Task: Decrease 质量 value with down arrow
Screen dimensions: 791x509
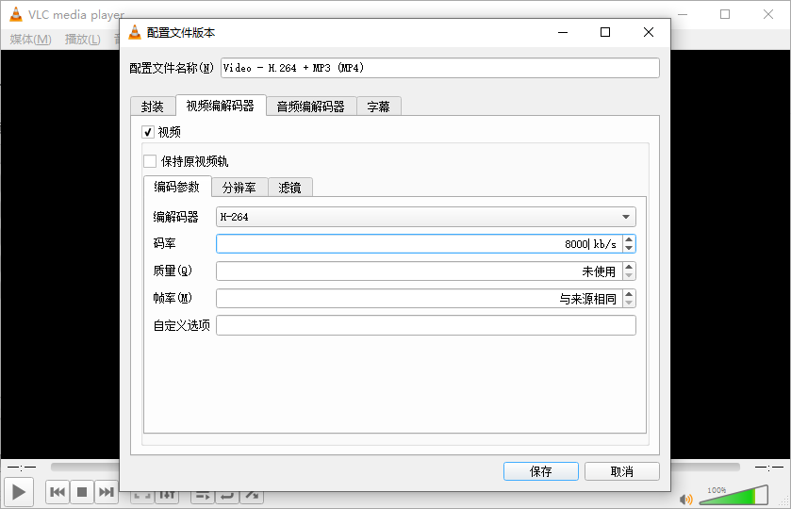Action: (x=629, y=275)
